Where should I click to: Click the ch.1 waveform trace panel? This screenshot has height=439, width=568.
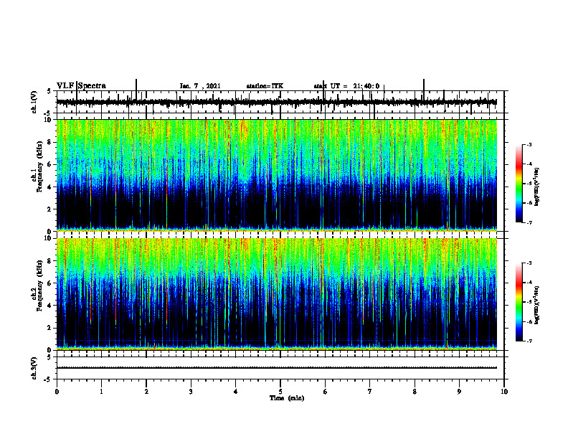click(280, 102)
